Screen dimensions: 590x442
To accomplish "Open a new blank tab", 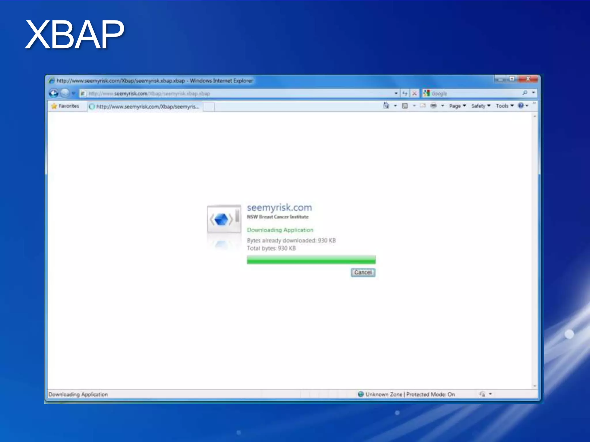I will click(209, 107).
